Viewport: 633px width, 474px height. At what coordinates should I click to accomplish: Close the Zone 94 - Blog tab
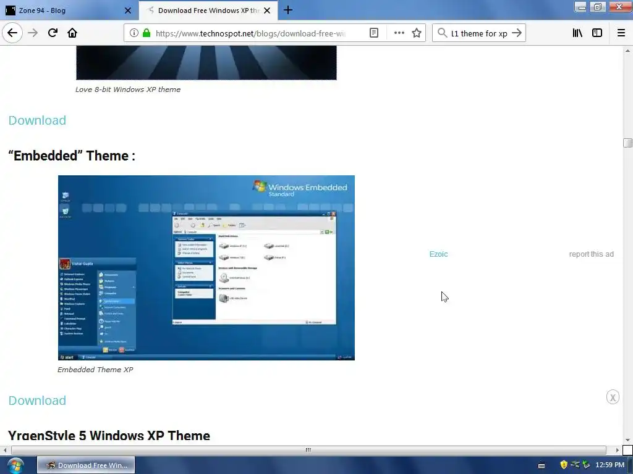(127, 10)
